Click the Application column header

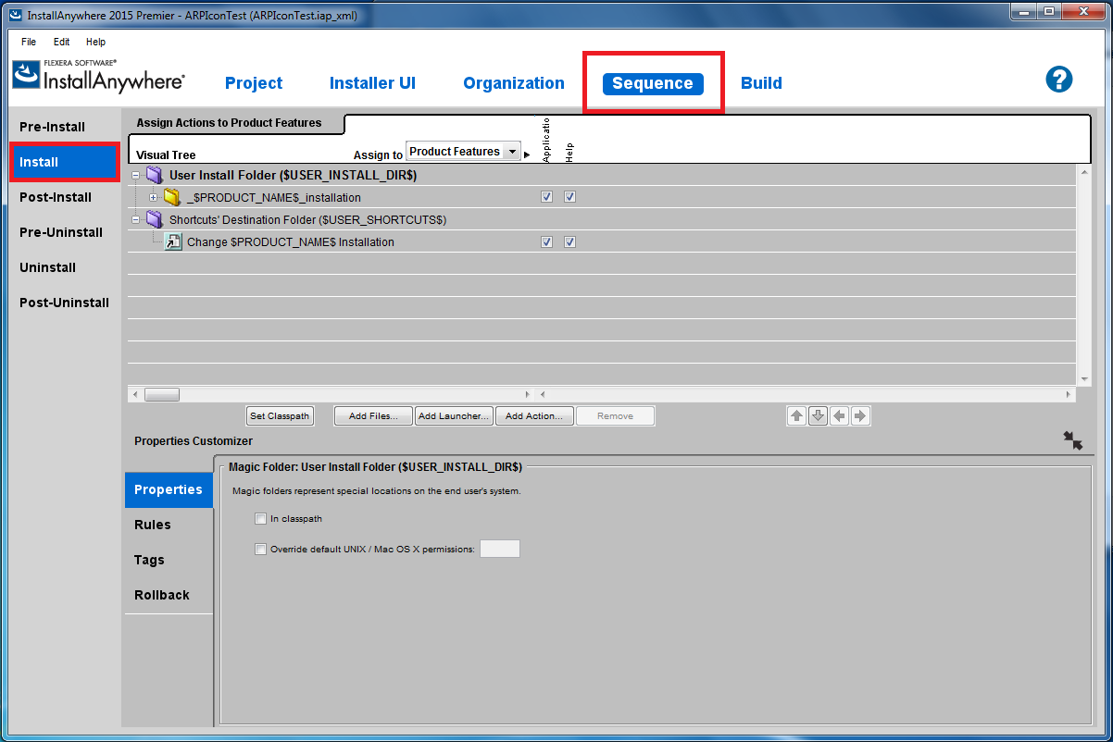(546, 140)
